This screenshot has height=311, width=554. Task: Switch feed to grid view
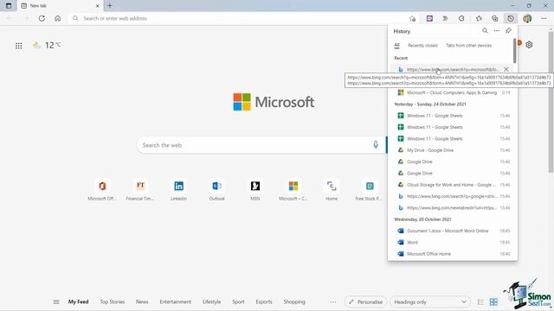(493, 301)
